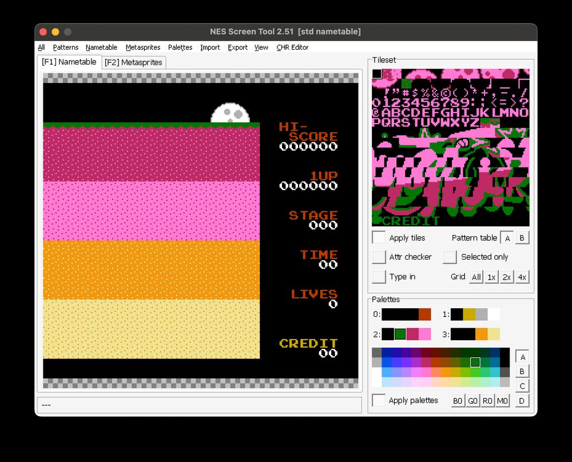This screenshot has height=462, width=572.
Task: Switch to pattern table A
Action: pos(507,238)
